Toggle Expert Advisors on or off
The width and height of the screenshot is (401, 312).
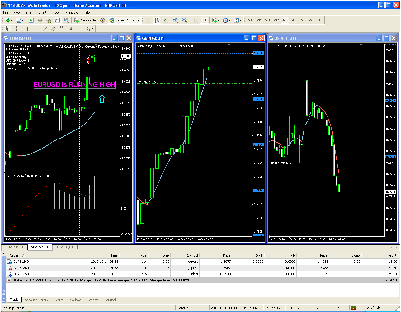(x=124, y=20)
